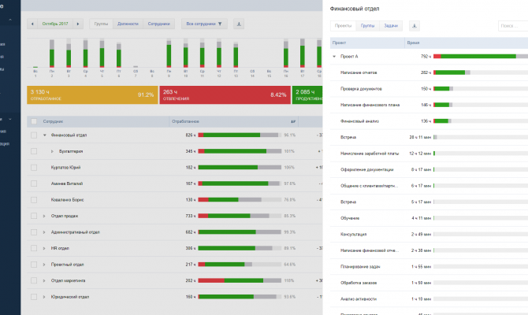Switch to the Должности view tab
This screenshot has height=315, width=528.
(x=128, y=24)
